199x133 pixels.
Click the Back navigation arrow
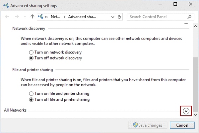(7, 16)
